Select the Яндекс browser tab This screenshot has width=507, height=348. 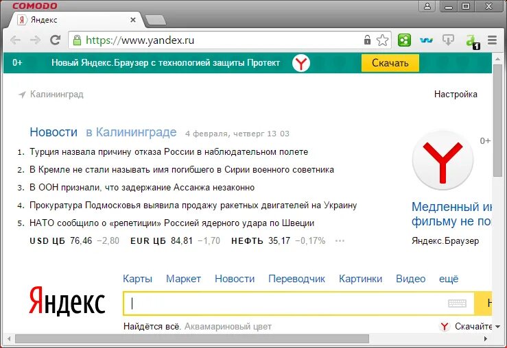78,20
